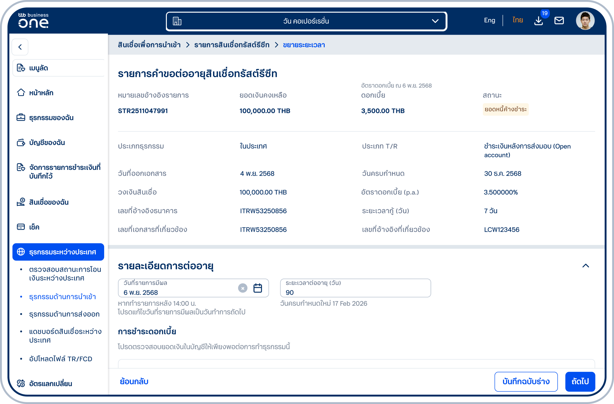Open บัญชีของฉัน menu
Image resolution: width=614 pixels, height=404 pixels.
click(59, 143)
